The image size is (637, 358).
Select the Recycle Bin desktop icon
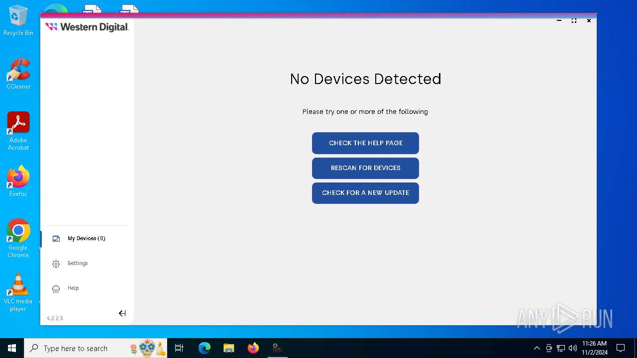click(x=18, y=21)
